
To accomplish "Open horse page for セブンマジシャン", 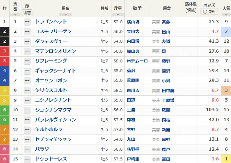I will 53,139.
